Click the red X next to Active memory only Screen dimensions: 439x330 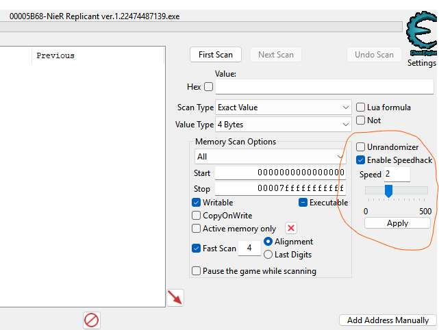pos(291,228)
